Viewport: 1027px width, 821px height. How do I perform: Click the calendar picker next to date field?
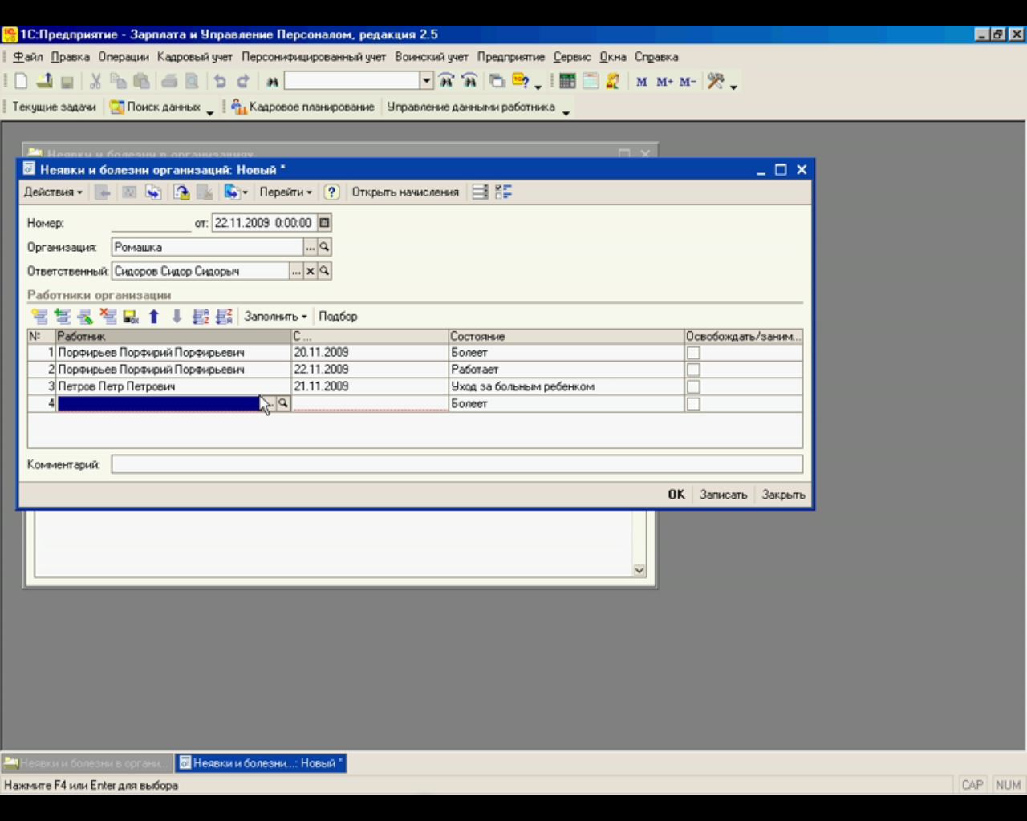324,223
